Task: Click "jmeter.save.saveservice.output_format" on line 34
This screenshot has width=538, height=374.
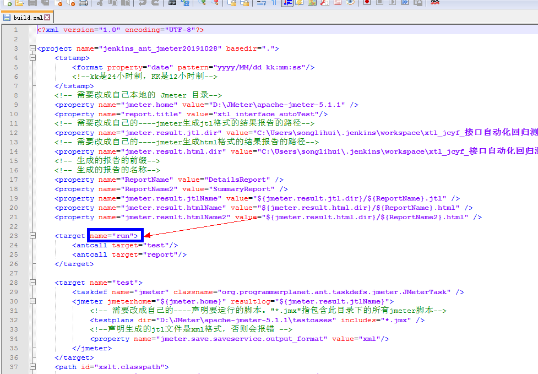Action: point(242,339)
